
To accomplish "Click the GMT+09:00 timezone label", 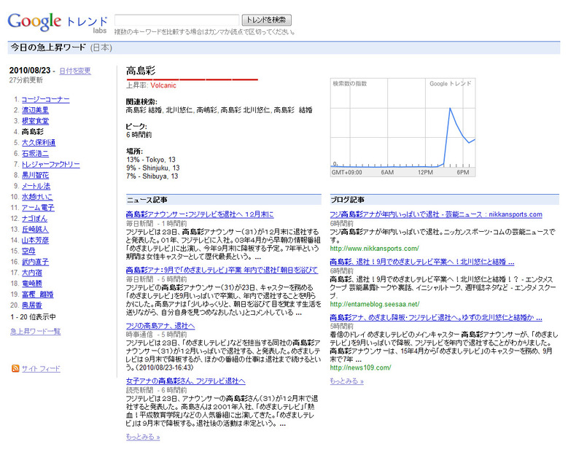I will [x=346, y=172].
